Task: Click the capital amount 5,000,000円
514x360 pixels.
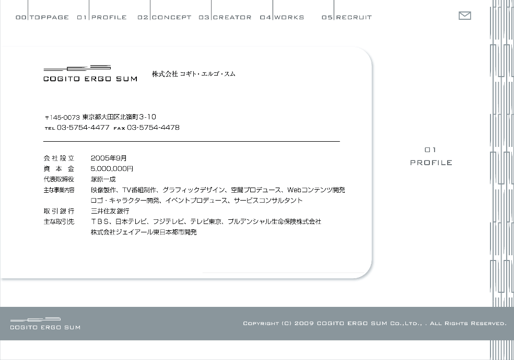Action: click(112, 169)
